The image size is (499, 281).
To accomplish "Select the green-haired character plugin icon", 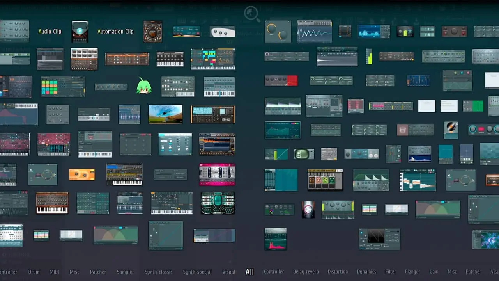I will click(x=144, y=85).
